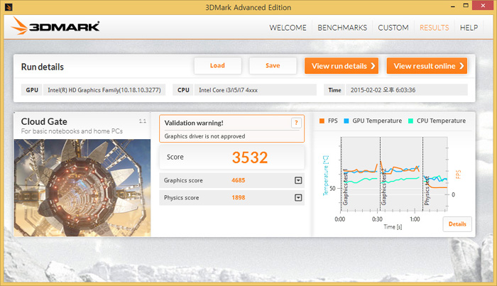Screen dimensions: 497x286
Task: Click the Save button
Action: tap(273, 65)
